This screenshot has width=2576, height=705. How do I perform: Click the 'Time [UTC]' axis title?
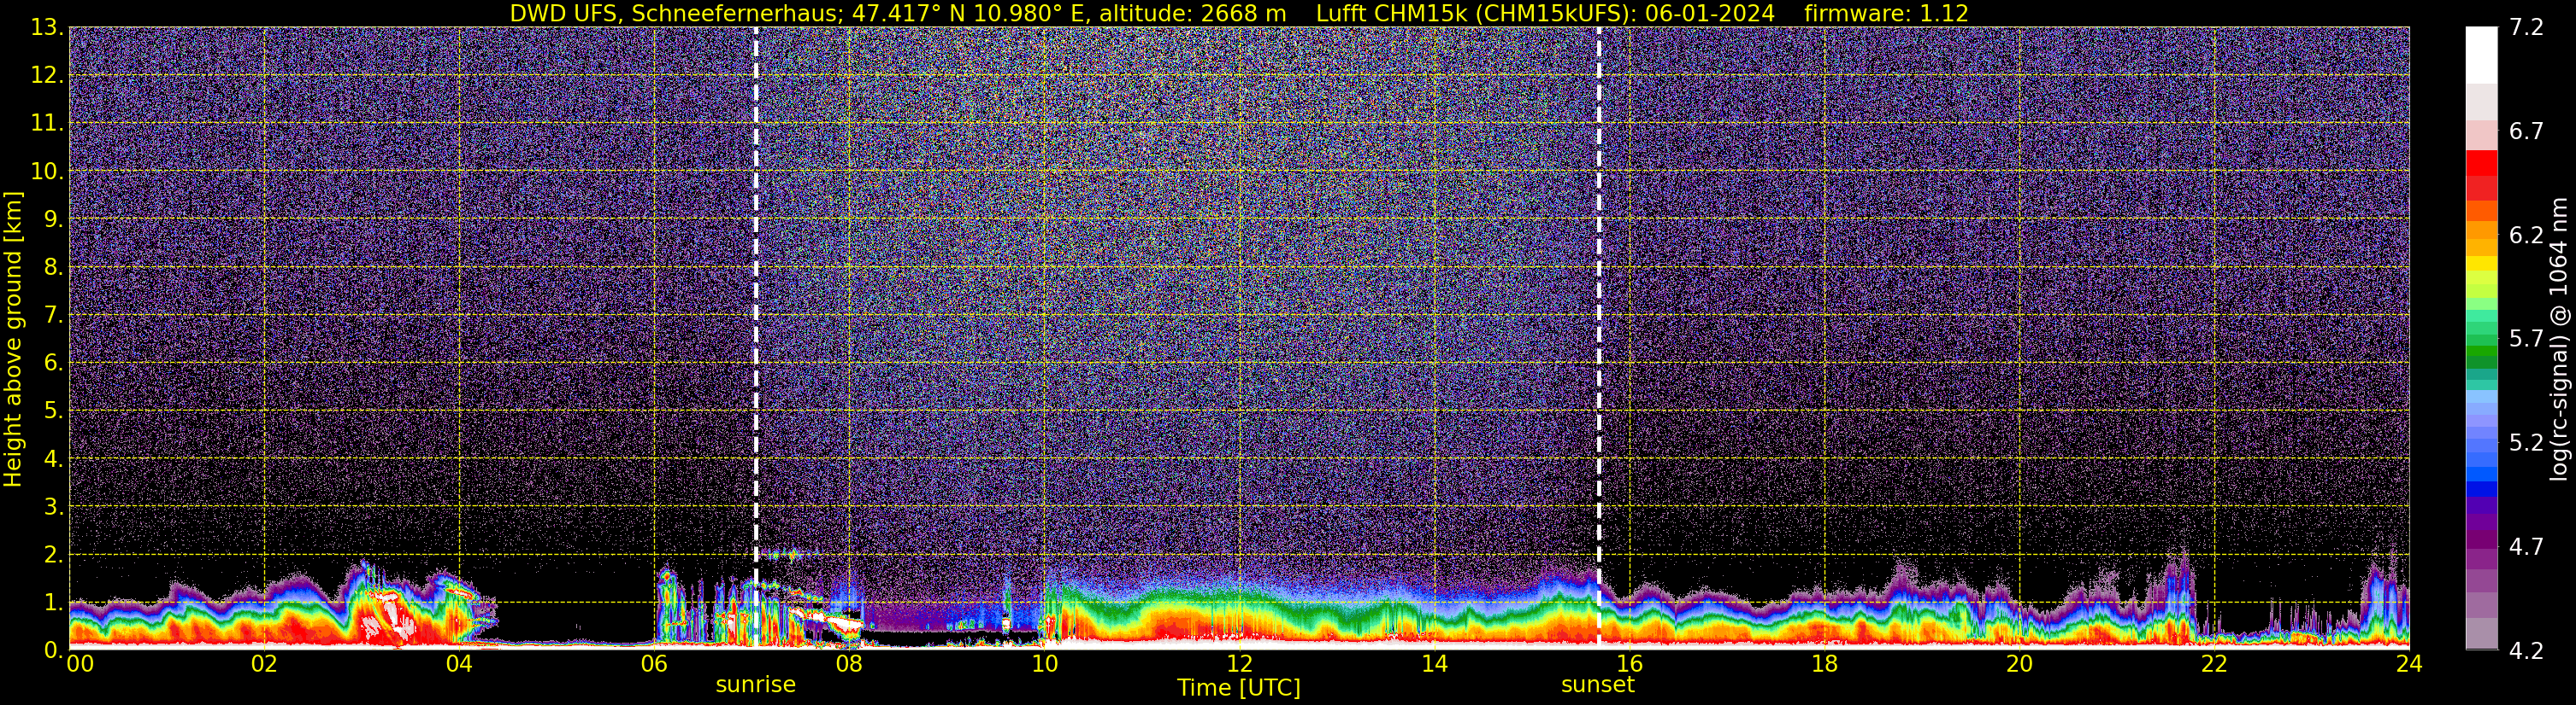[1238, 688]
